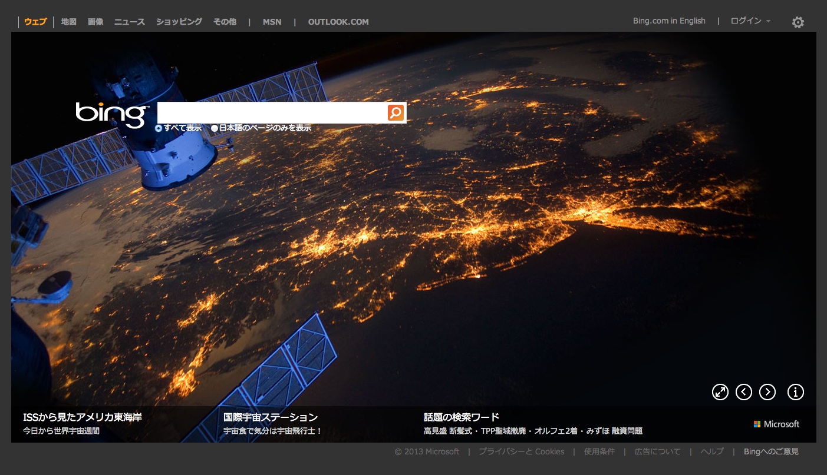
Task: Click the 国際宇宙ステーション headline
Action: [x=271, y=417]
